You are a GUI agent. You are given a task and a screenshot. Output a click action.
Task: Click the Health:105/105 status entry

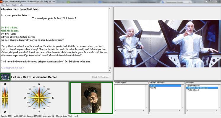tap(19, 116)
